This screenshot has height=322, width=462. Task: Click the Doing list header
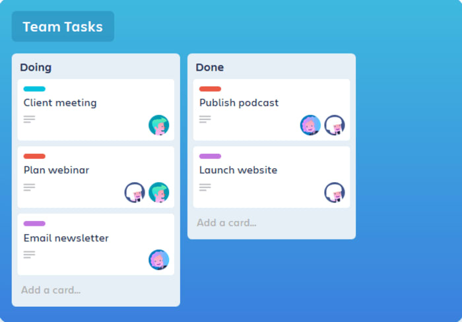pyautogui.click(x=36, y=67)
